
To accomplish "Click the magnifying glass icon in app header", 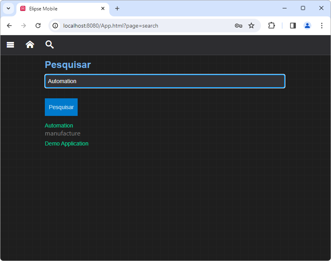I will 49,45.
